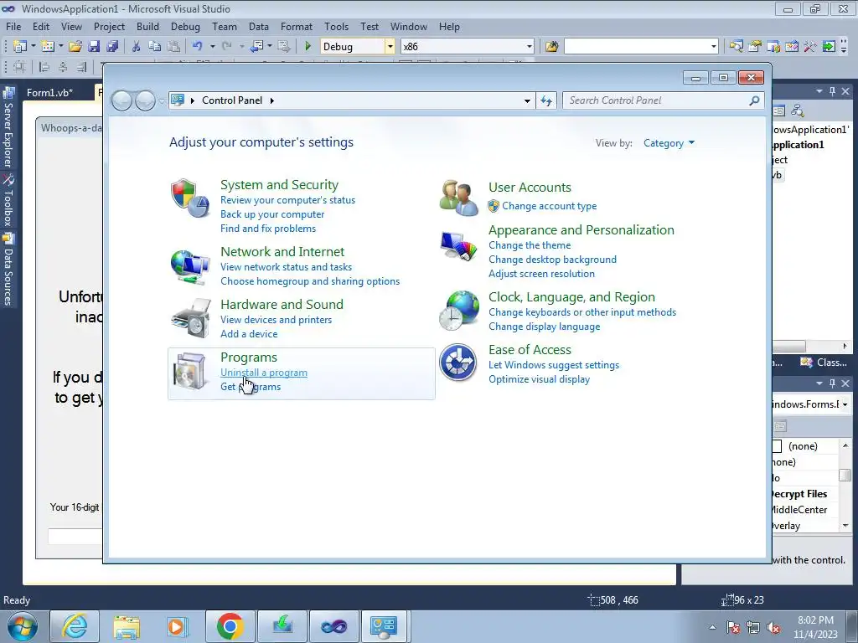Save the current file with floppy icon
Viewport: 858px width, 643px height.
[x=94, y=47]
